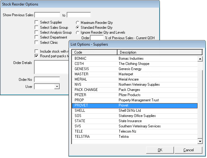Click the supplier list scroll down arrow

click(200, 141)
